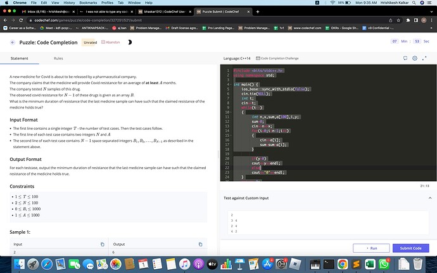Expand the code editor to fullscreen
The image size is (437, 273).
(x=424, y=58)
